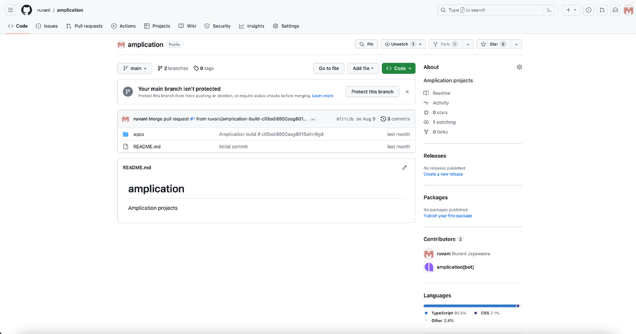The height and width of the screenshot is (334, 636).
Task: Click the Go to file button
Action: tap(329, 68)
